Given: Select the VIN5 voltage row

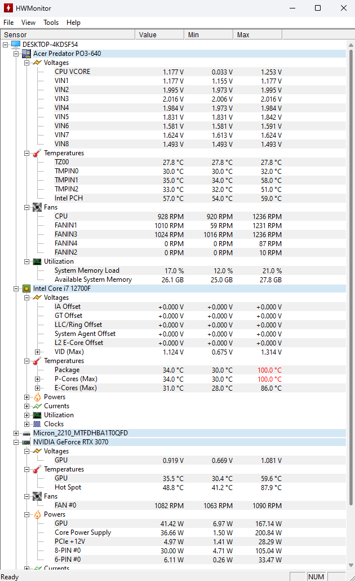Looking at the screenshot, I should pyautogui.click(x=199, y=117).
